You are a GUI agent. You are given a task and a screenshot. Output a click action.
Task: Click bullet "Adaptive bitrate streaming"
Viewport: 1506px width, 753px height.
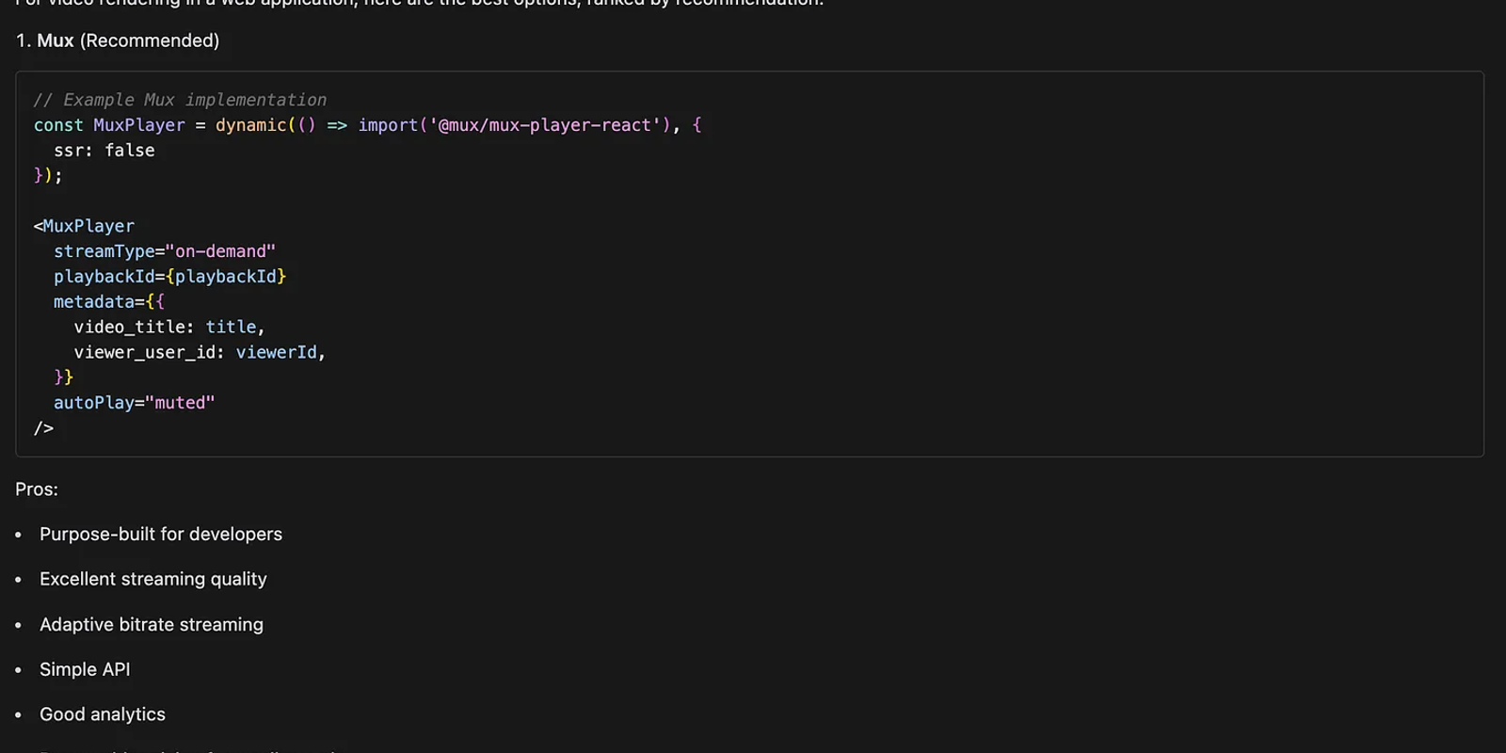click(152, 624)
